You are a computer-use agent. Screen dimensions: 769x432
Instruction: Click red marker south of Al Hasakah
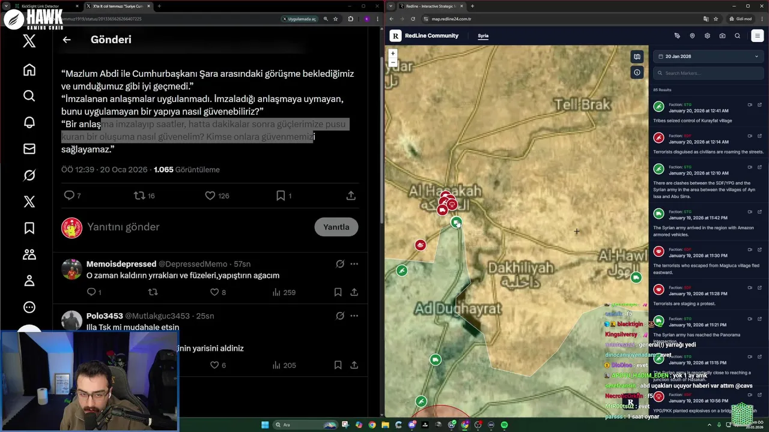[x=421, y=245]
